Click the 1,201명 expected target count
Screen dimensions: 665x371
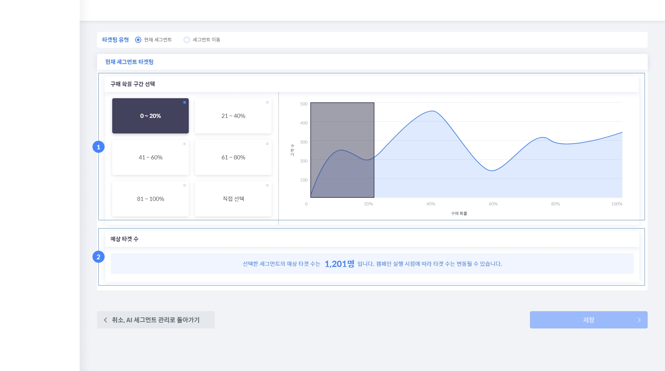coord(339,264)
